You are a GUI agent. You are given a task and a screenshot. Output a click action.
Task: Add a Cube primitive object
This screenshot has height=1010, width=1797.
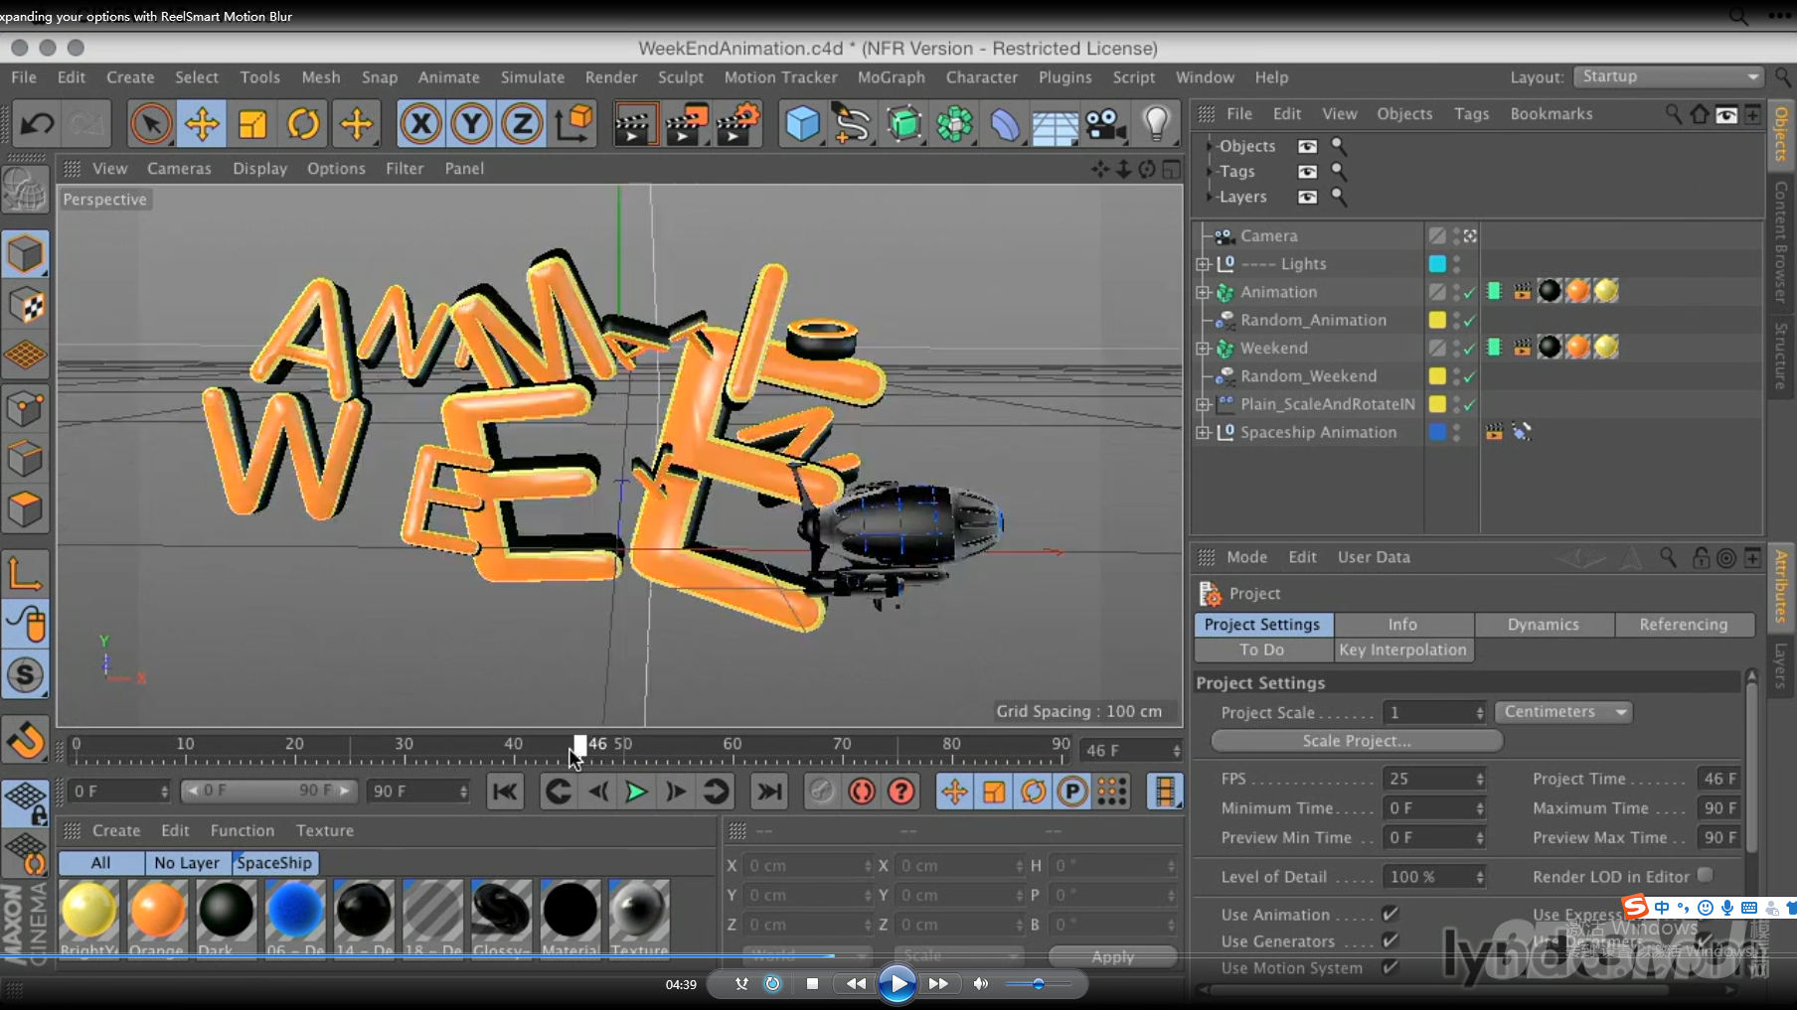click(x=802, y=125)
